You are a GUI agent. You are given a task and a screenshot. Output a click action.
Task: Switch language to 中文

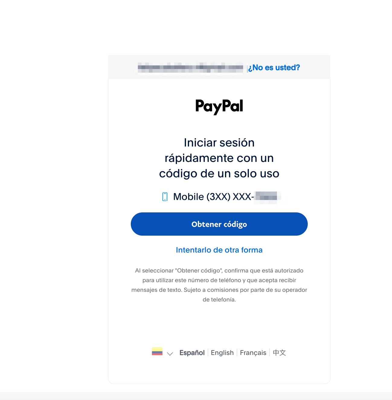(x=279, y=353)
